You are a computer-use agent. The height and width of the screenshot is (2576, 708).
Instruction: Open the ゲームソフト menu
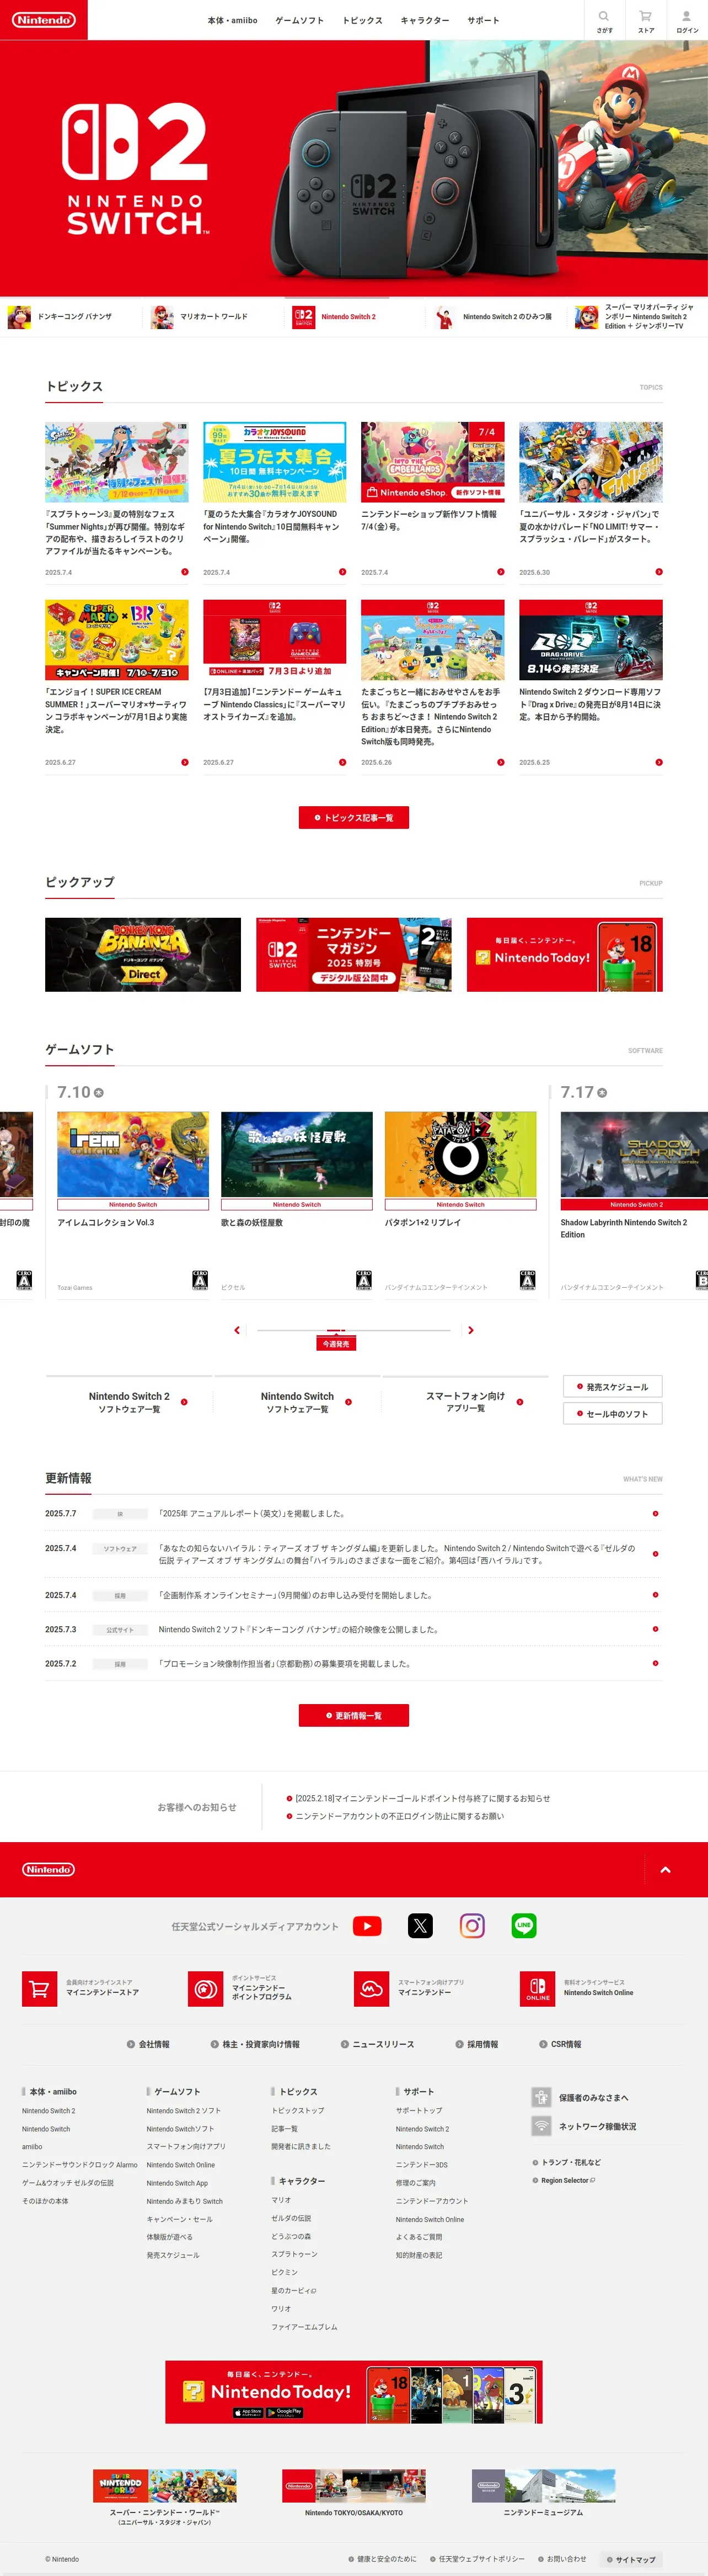click(x=299, y=20)
